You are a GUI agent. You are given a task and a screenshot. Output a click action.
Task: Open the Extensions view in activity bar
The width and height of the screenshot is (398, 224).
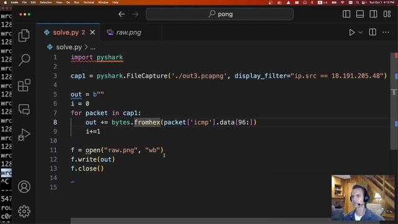click(x=24, y=85)
